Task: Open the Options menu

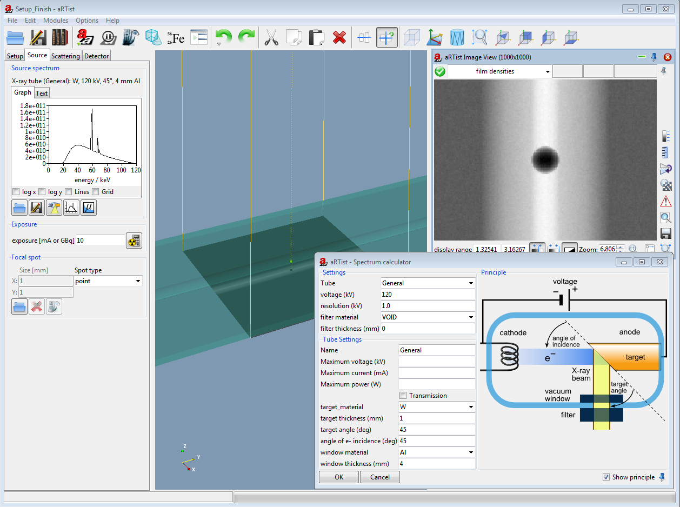Action: pyautogui.click(x=87, y=21)
